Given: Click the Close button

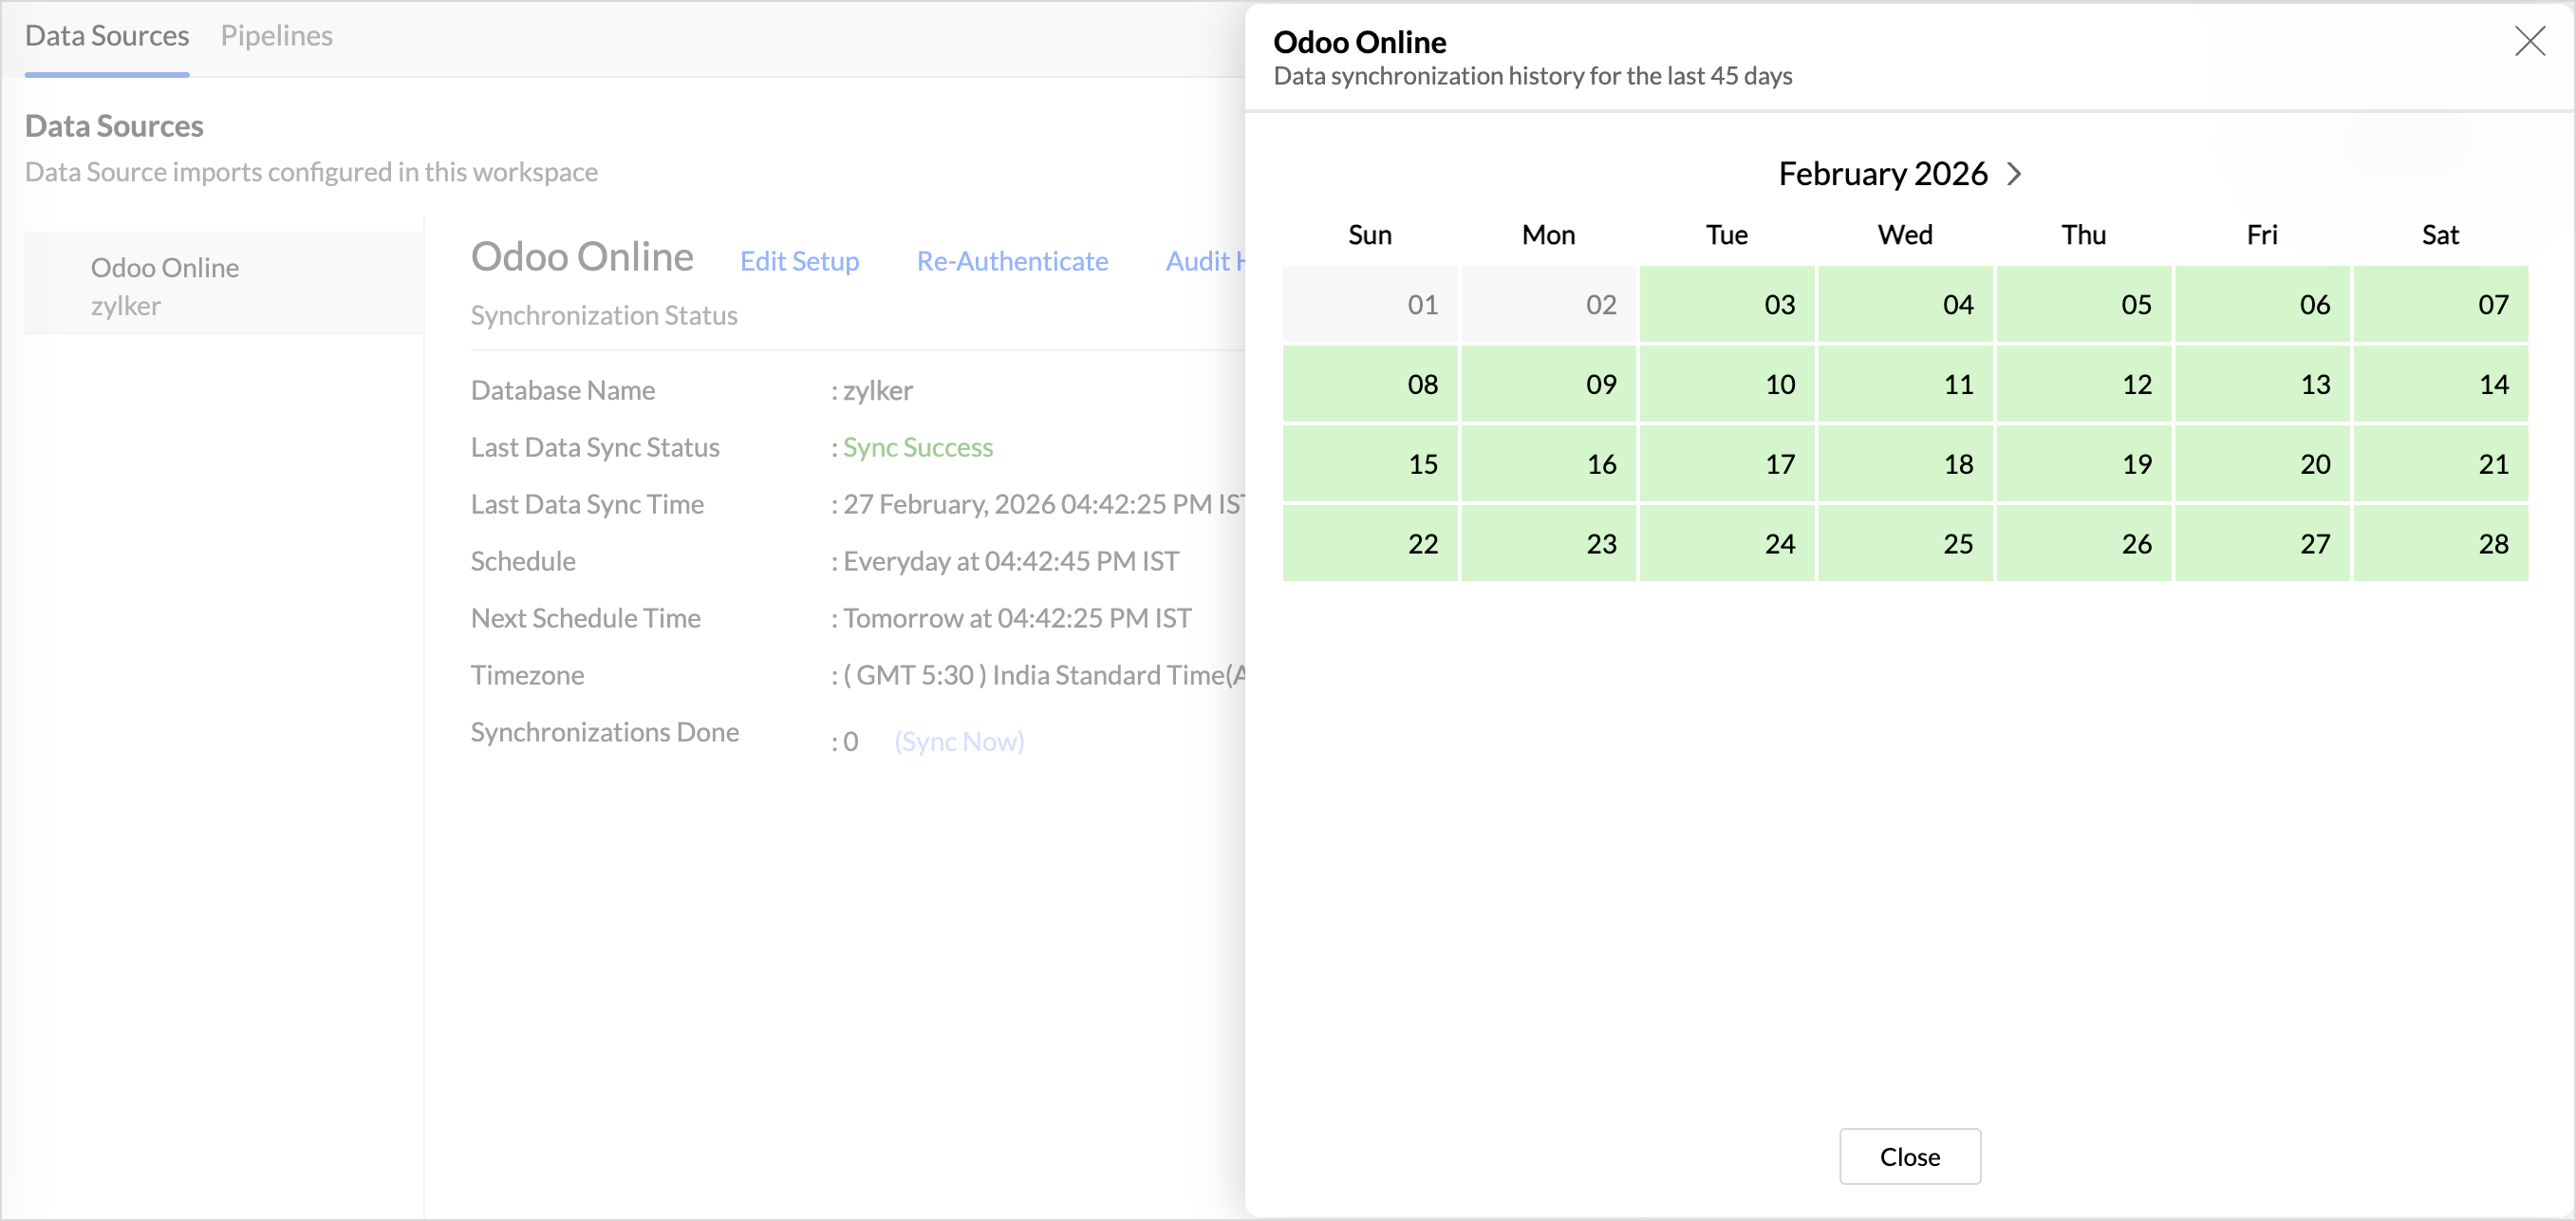Looking at the screenshot, I should pyautogui.click(x=1908, y=1156).
